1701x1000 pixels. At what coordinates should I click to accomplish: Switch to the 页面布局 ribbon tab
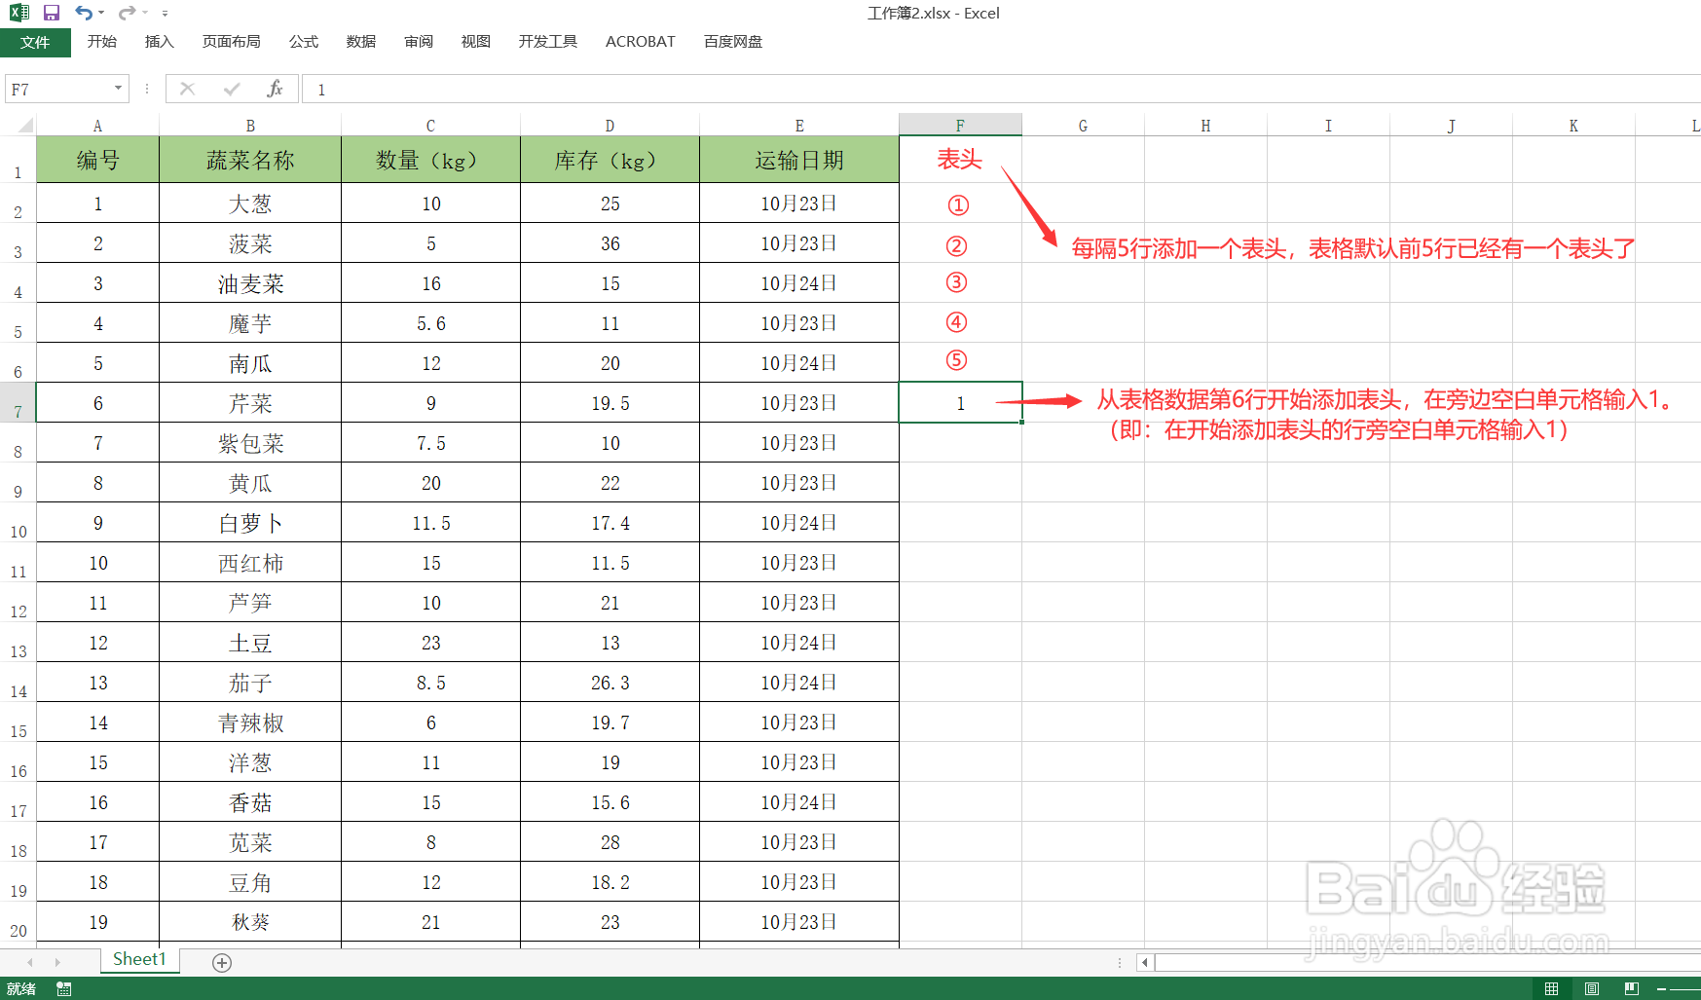(x=232, y=42)
